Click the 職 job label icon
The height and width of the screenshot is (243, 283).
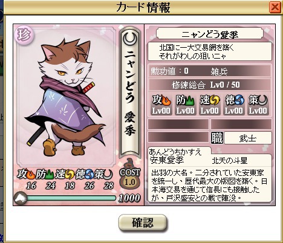point(217,138)
